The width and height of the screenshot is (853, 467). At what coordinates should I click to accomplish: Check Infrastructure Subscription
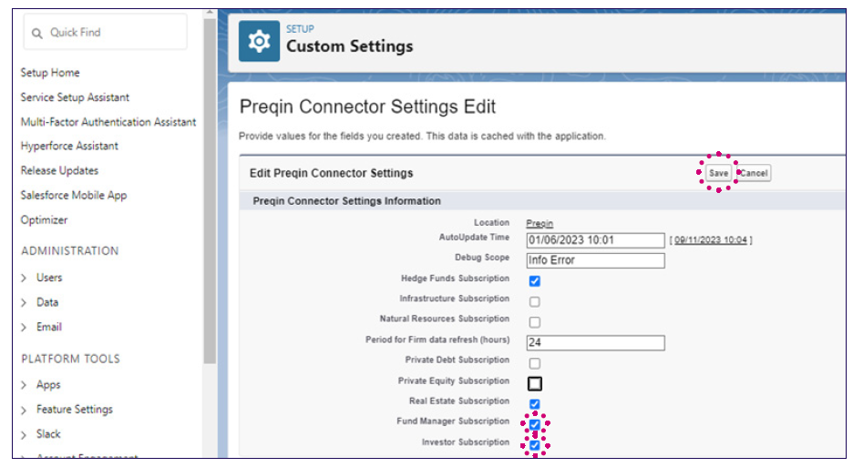pyautogui.click(x=535, y=301)
